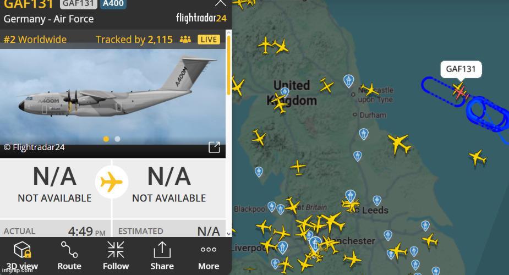Open the More options menu
This screenshot has width=509, height=275.
click(x=209, y=256)
